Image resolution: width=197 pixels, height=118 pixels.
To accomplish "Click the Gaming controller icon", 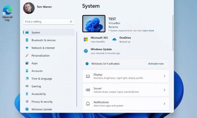I will click(x=27, y=86).
